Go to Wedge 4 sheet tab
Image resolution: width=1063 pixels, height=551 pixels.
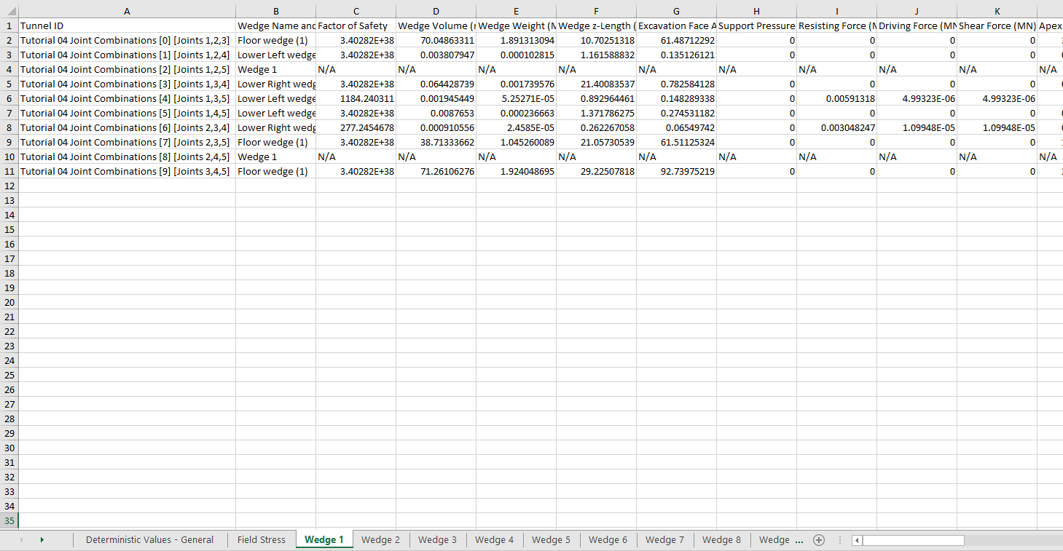pos(494,540)
